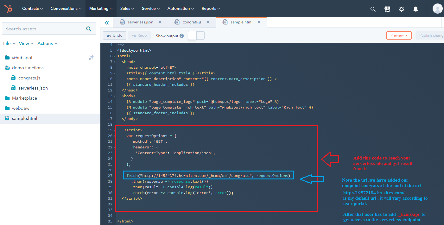Click the serverless function icon beside demo.functions
444x225 pixels.
point(8,67)
